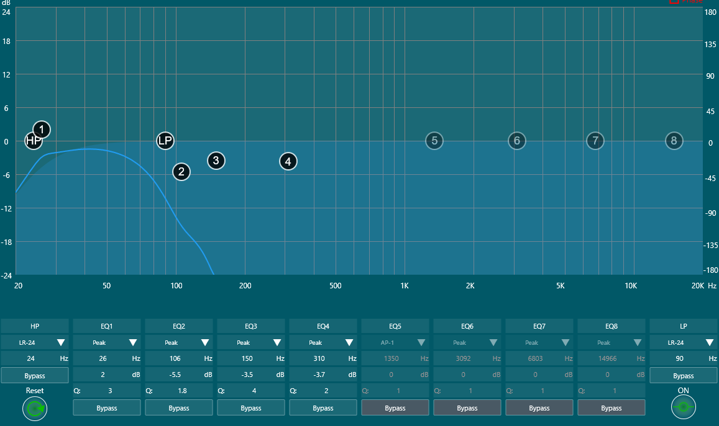Viewport: 719px width, 426px height.
Task: Select the HP node on the graph
Action: tap(33, 141)
